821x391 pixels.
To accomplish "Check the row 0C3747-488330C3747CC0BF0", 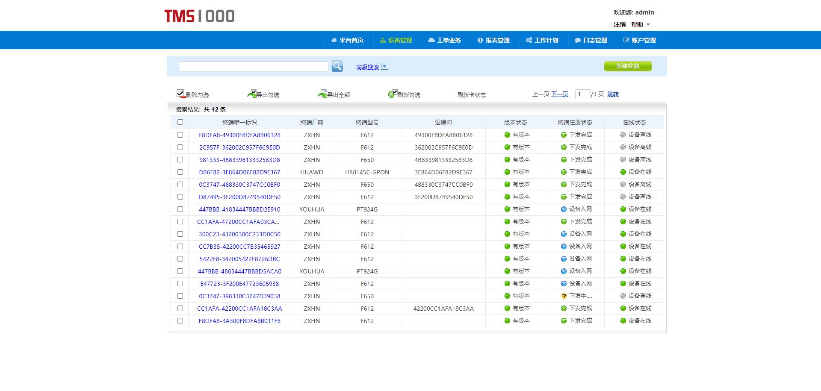I will click(180, 185).
